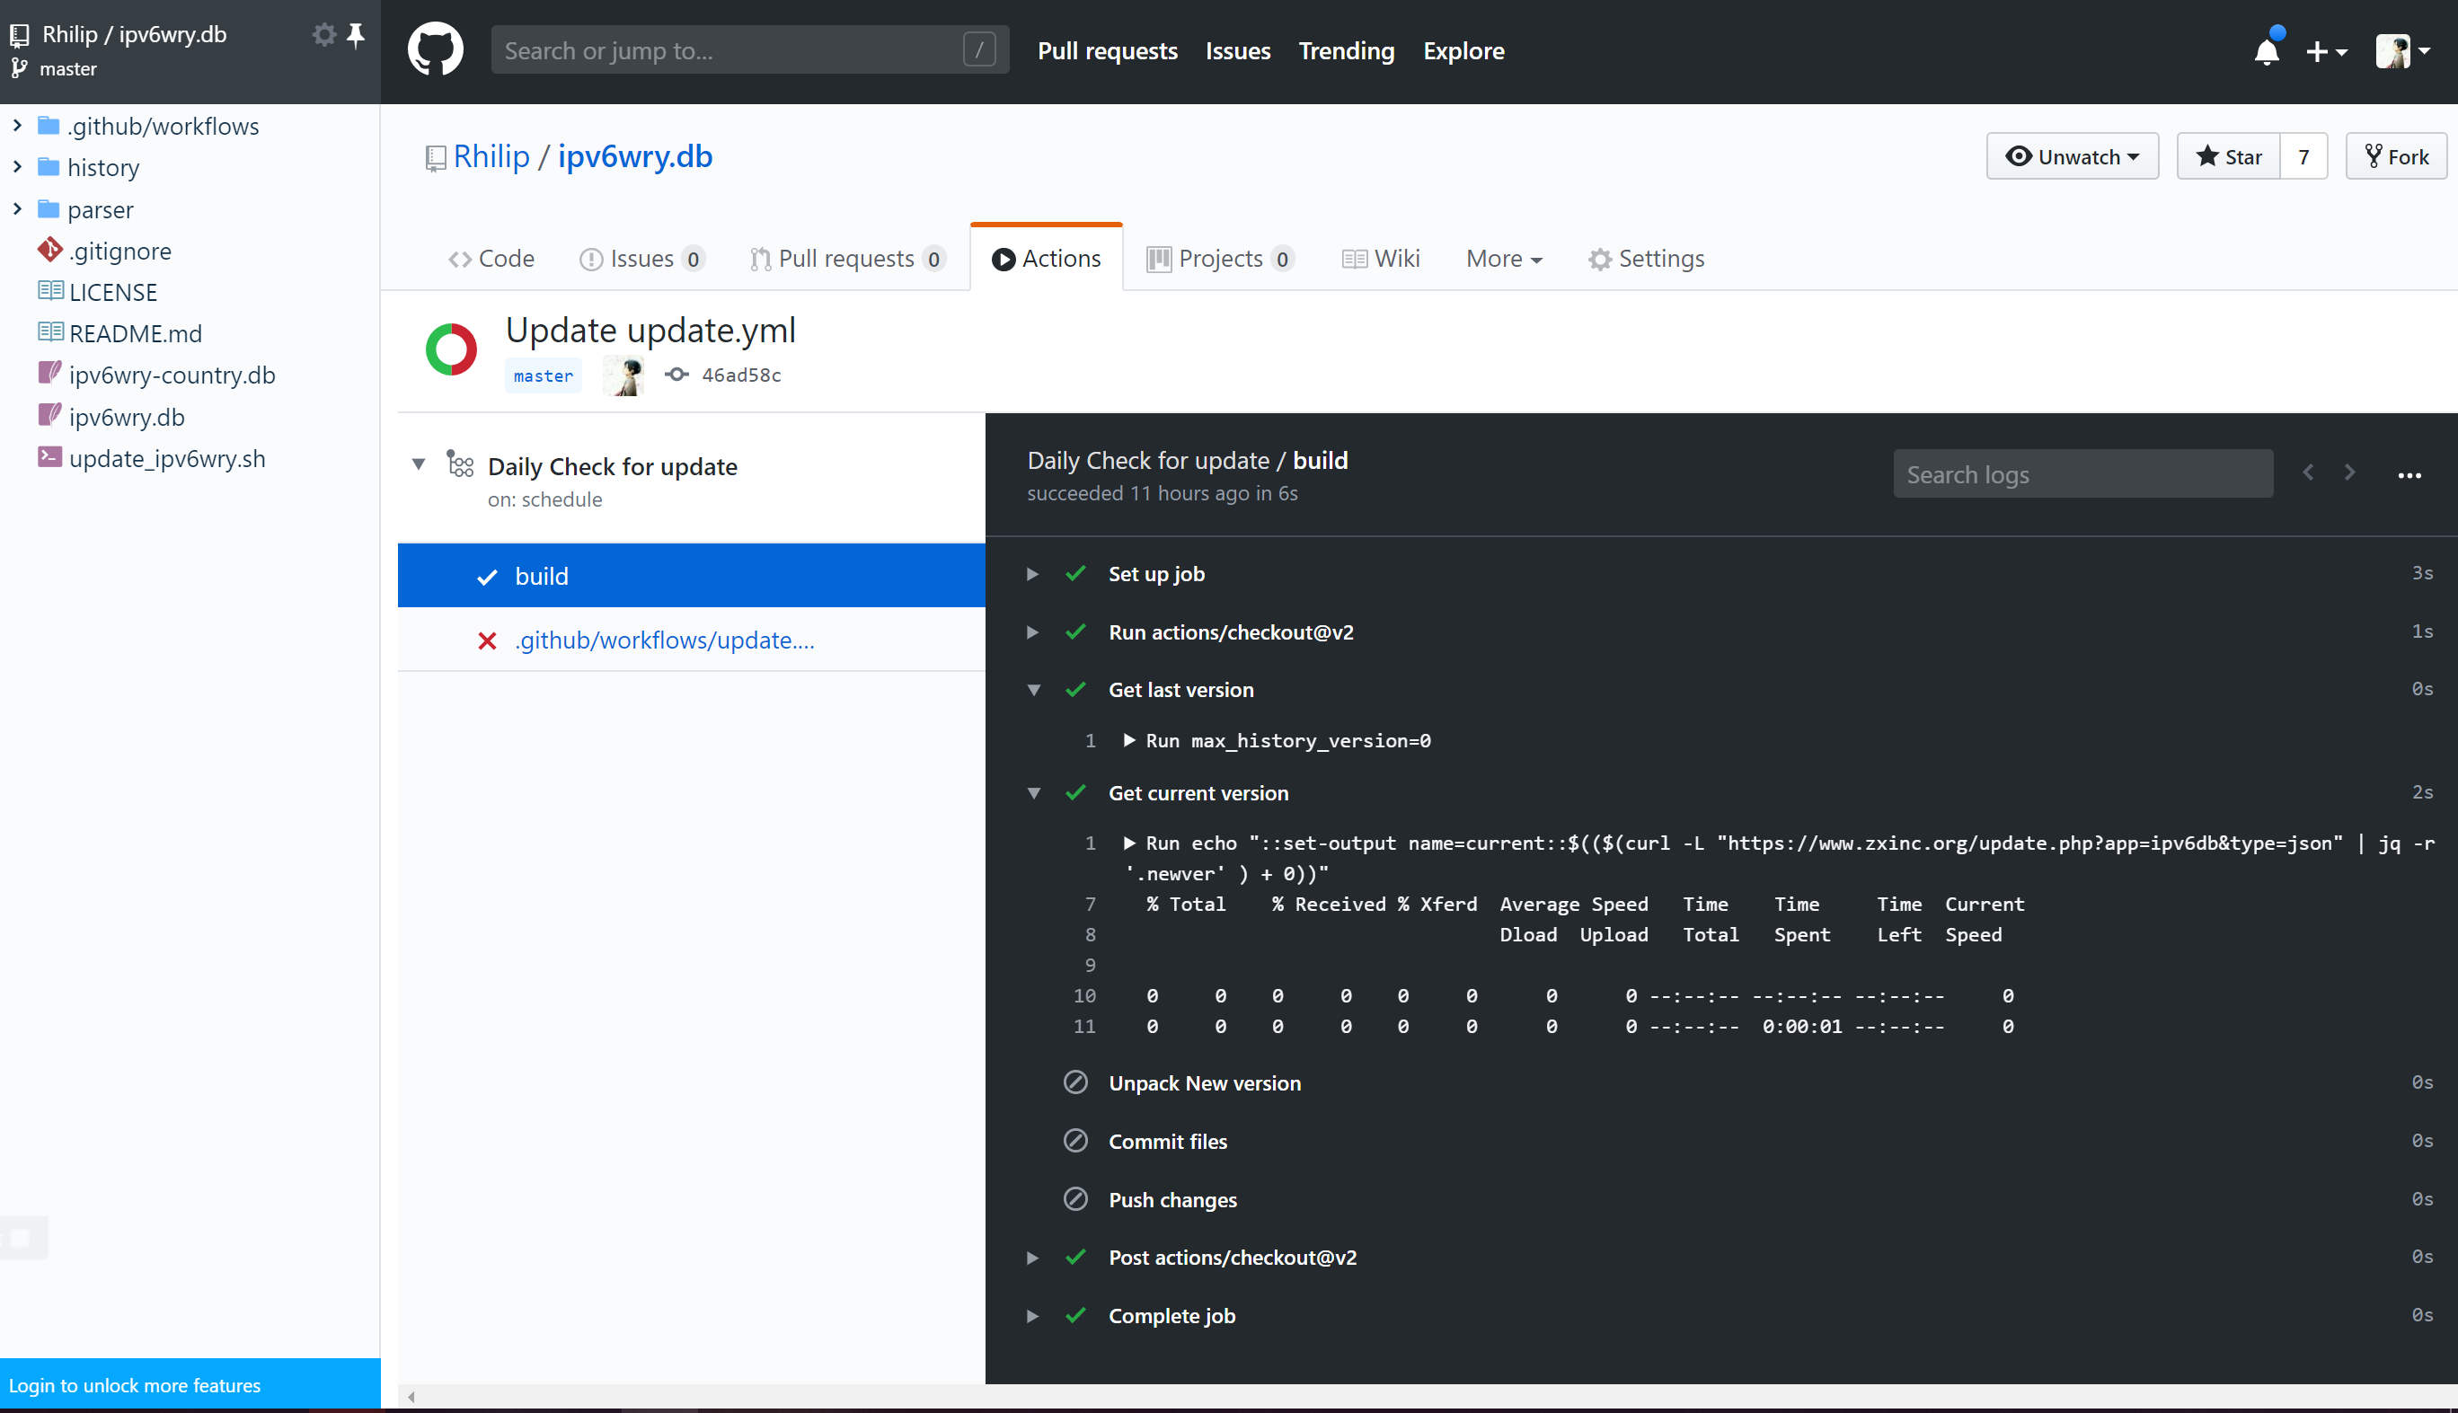Screen dimensions: 2458x1413
Task: Open the Trending link in top navigation
Action: (x=1346, y=50)
